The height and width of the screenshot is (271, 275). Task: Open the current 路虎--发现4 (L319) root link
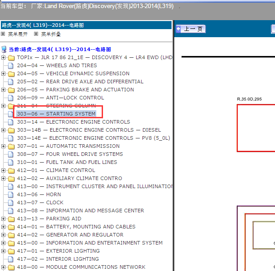[x=60, y=49]
